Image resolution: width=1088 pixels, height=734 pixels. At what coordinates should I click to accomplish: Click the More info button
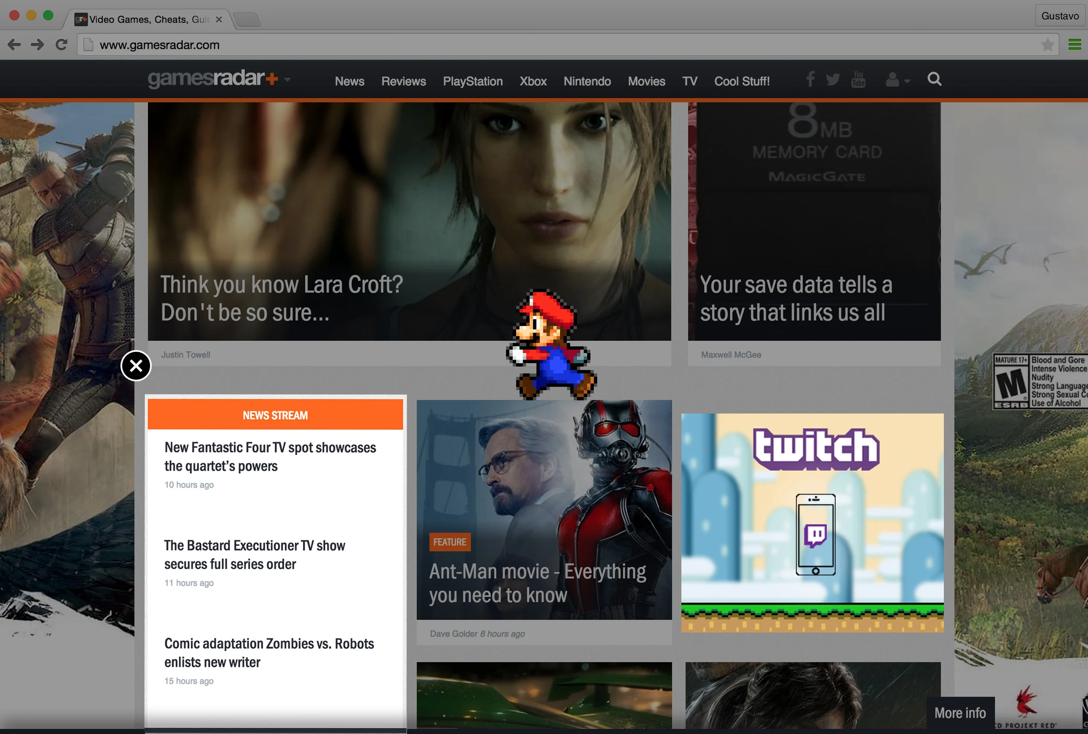(x=960, y=713)
